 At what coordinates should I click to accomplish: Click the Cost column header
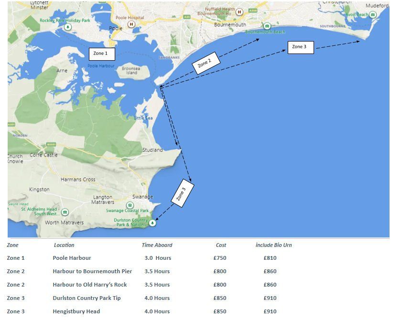[221, 245]
